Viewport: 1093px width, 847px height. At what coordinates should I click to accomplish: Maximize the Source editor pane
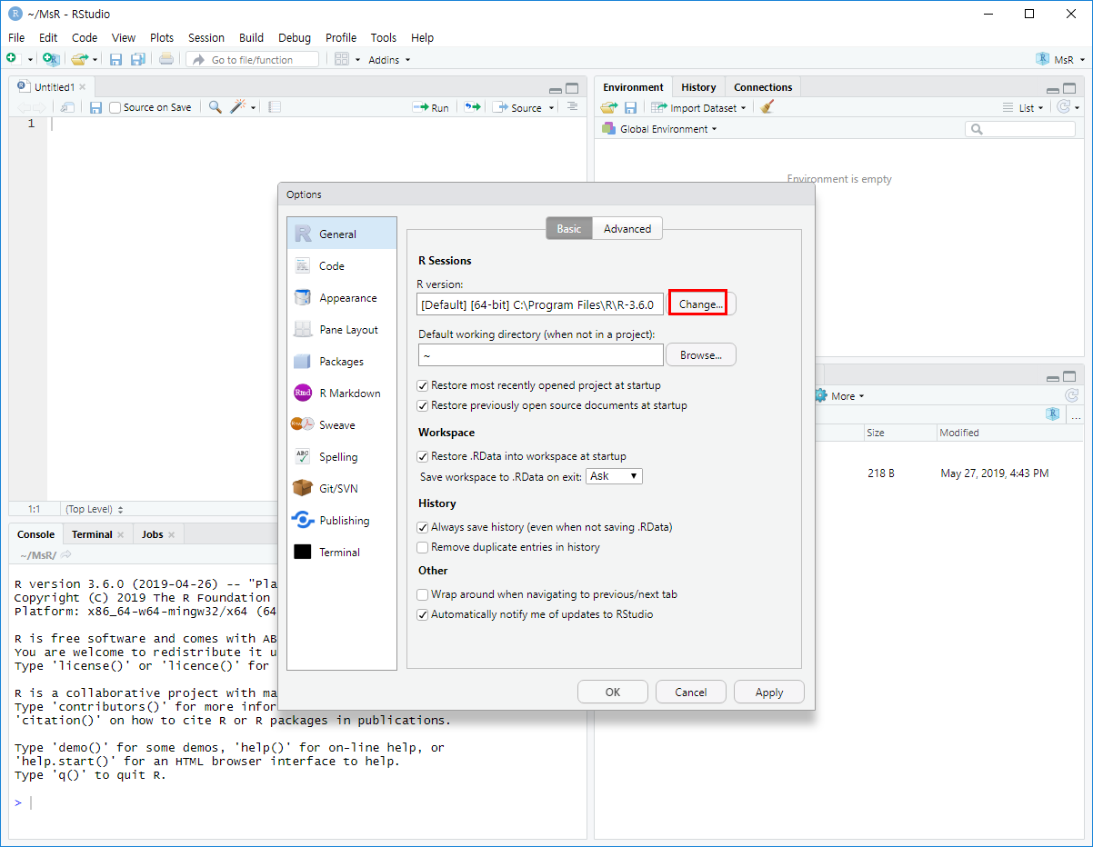coord(572,89)
